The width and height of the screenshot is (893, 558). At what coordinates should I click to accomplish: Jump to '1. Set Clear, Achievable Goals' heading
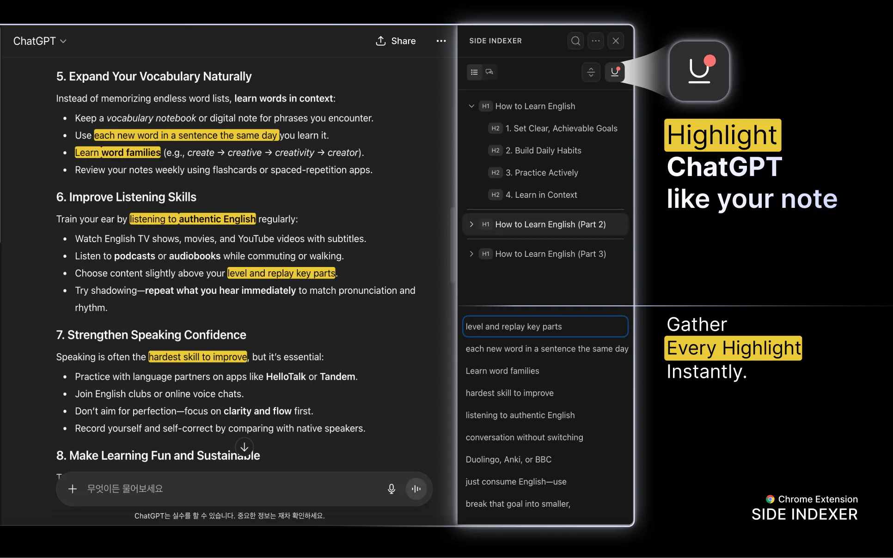click(561, 128)
